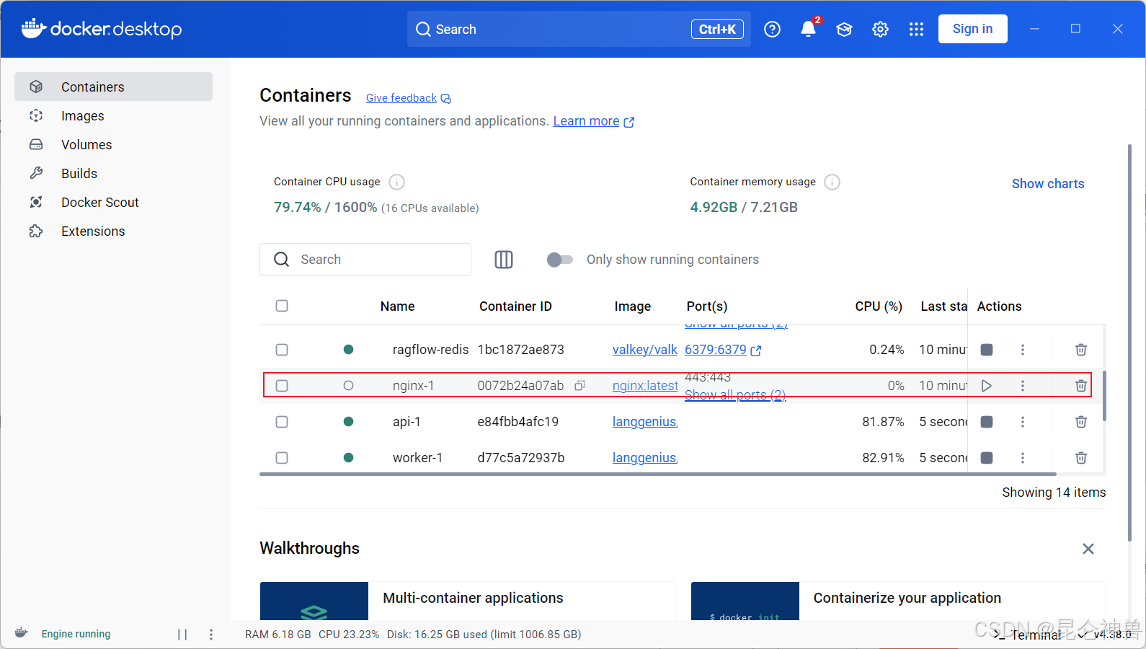1146x649 pixels.
Task: Sort by the Container ID column header
Action: click(515, 306)
